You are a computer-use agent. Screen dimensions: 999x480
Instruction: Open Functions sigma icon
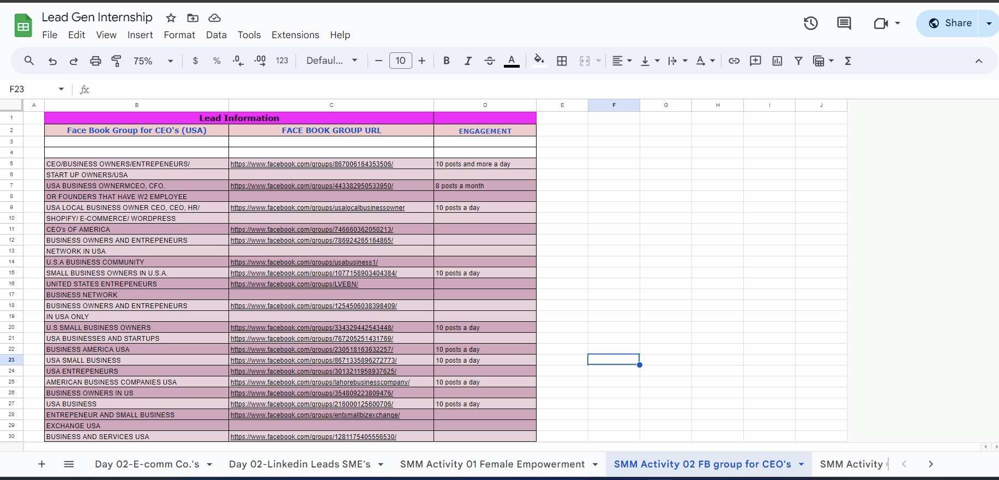[x=848, y=61]
